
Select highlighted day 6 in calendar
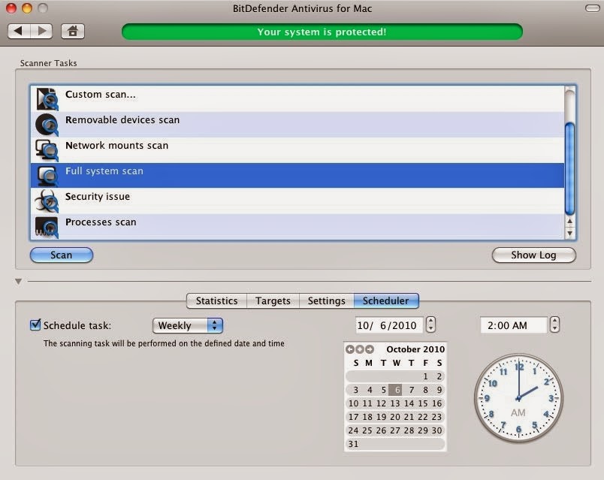click(x=395, y=390)
